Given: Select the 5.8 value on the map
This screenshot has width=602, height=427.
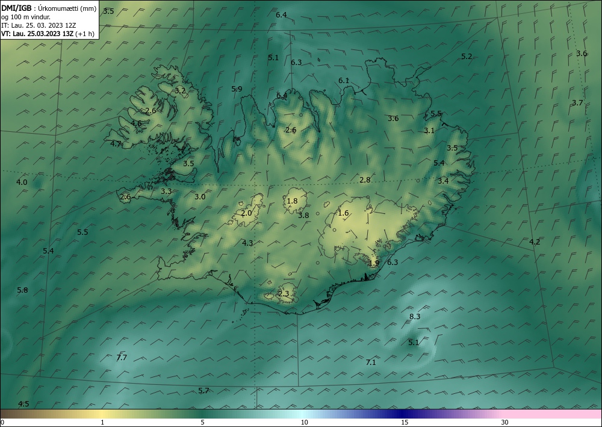Looking at the screenshot, I should (x=22, y=290).
